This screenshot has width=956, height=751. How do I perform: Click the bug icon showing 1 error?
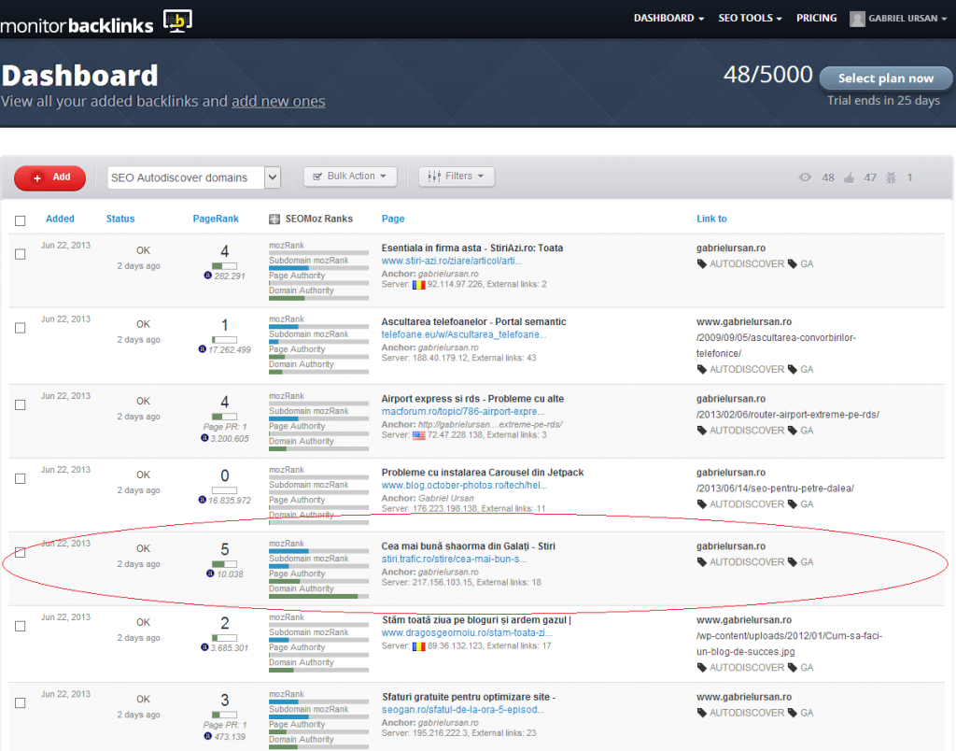[892, 177]
